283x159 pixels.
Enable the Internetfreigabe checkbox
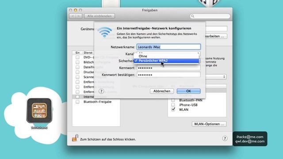point(77,97)
